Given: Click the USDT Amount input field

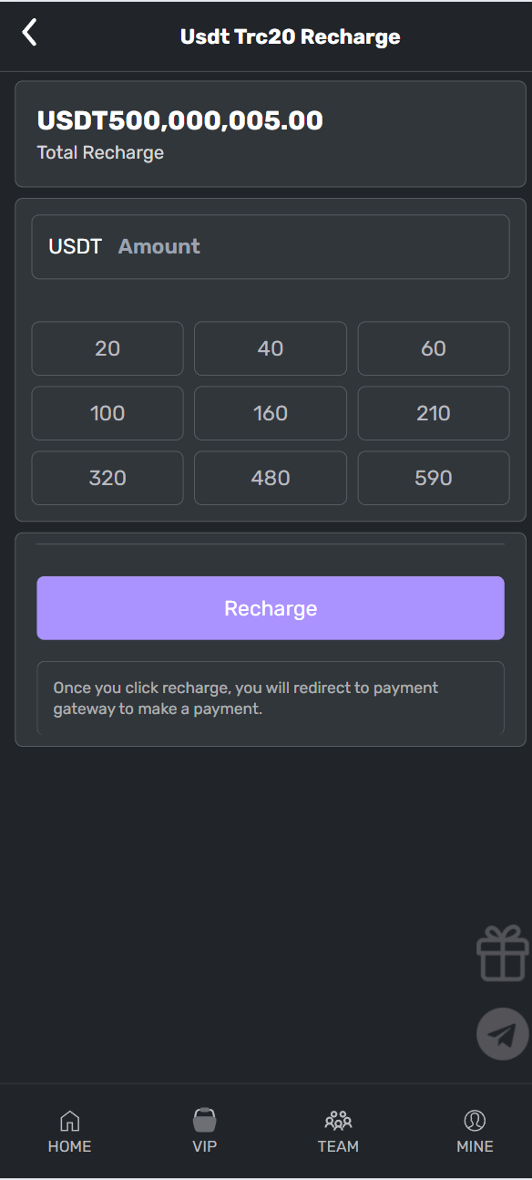Looking at the screenshot, I should [x=271, y=246].
